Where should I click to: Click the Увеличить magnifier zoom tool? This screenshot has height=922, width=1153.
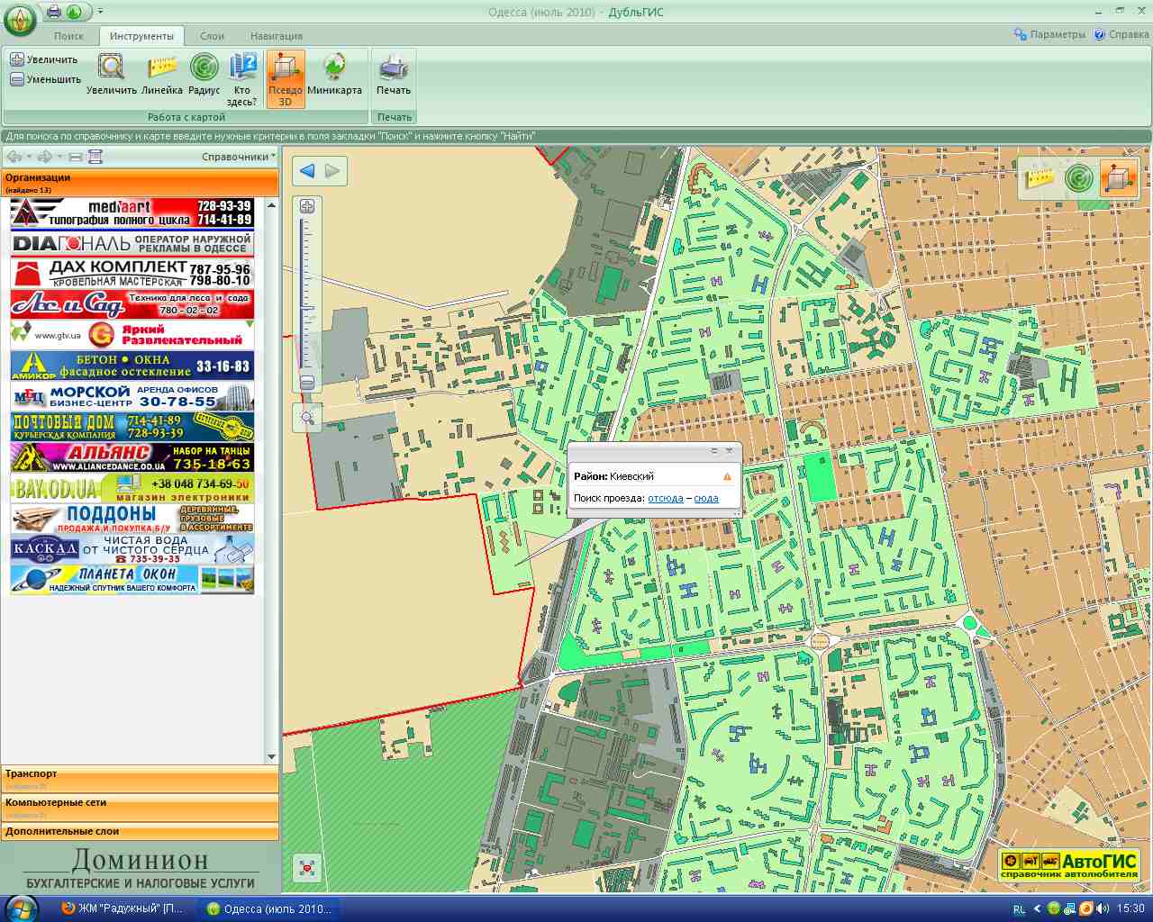[112, 74]
